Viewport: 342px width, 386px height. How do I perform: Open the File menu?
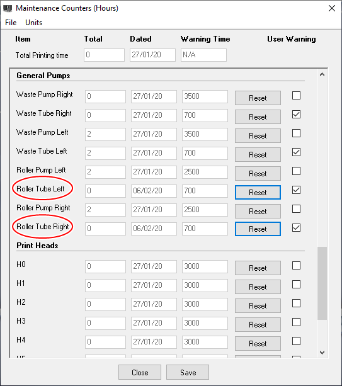11,23
